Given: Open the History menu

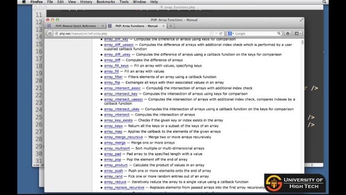Looking at the screenshot, I should click(86, 2).
